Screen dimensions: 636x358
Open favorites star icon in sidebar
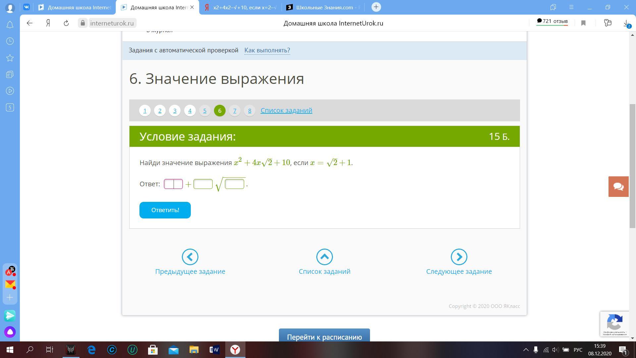coord(10,58)
